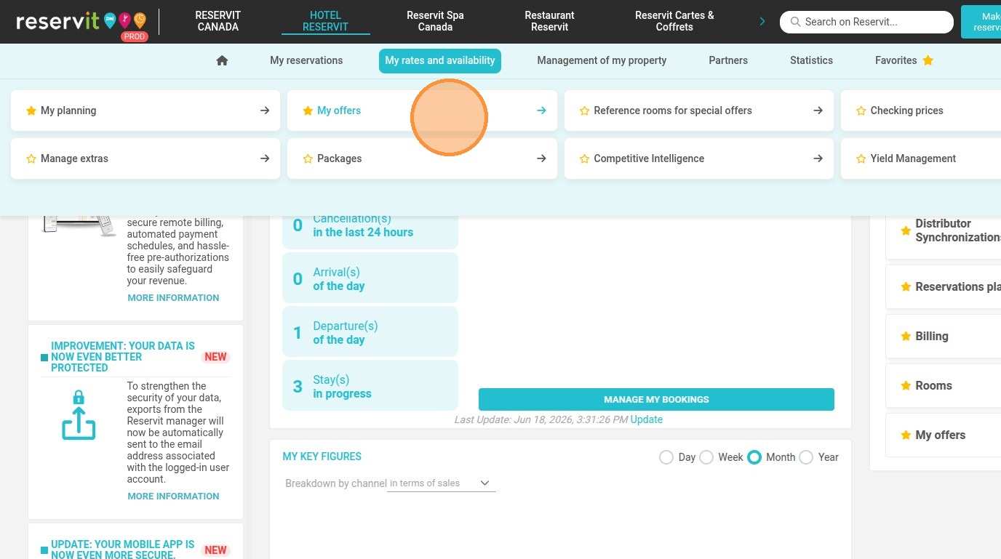This screenshot has width=1001, height=559.
Task: Click the Favorites star icon in navigation
Action: [928, 60]
